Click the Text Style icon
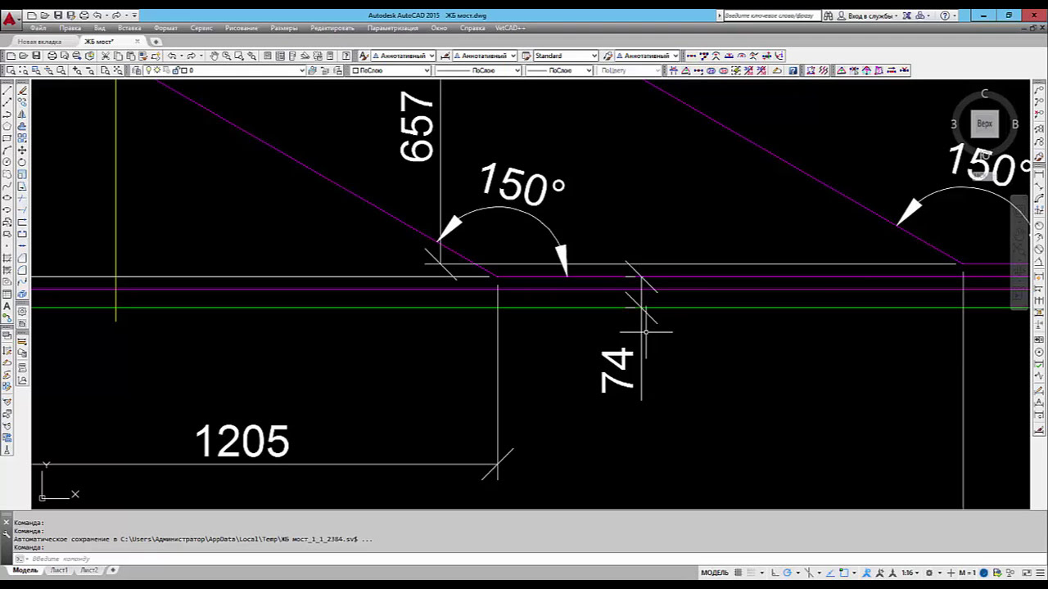Screen dimensions: 1048x589 point(364,56)
